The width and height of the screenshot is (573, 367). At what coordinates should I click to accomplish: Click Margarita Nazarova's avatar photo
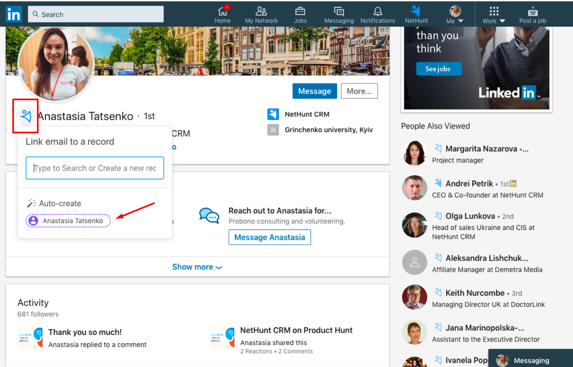tap(415, 153)
